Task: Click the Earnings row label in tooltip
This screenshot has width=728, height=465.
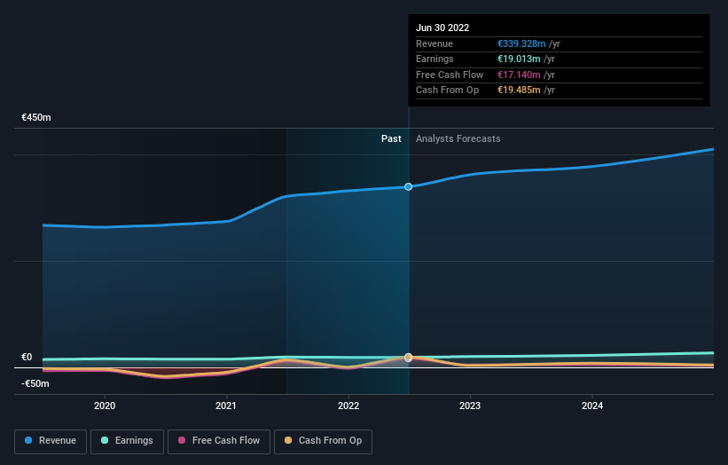Action: click(x=434, y=59)
